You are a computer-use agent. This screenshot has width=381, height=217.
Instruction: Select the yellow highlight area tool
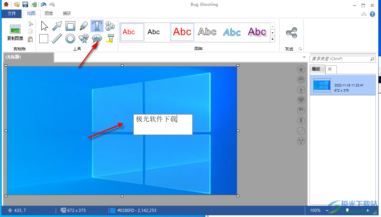(110, 39)
